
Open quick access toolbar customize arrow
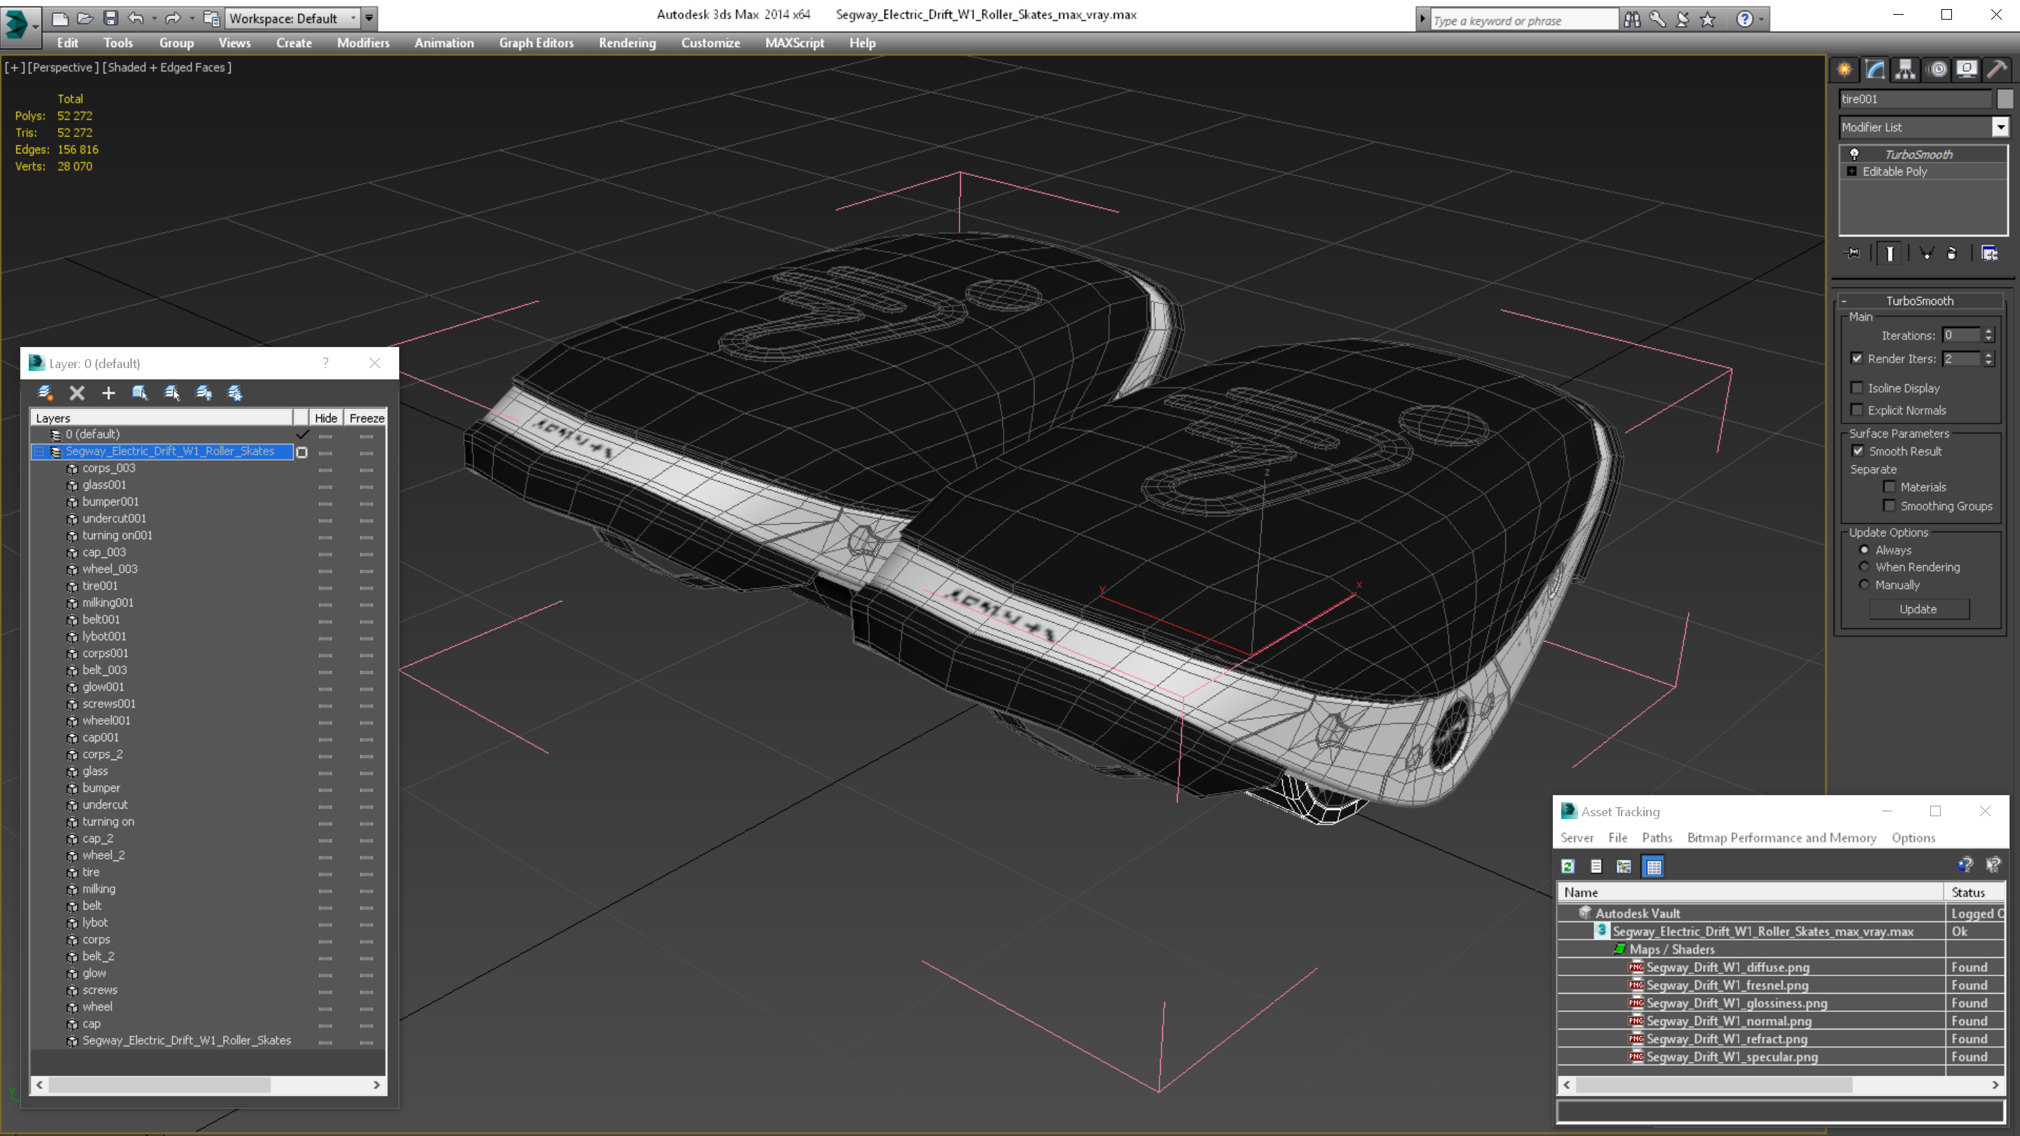(x=368, y=18)
